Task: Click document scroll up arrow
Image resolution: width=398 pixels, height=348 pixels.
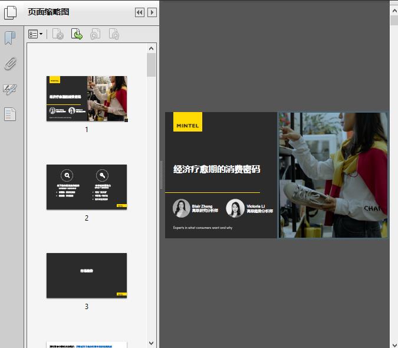Action: pyautogui.click(x=394, y=11)
